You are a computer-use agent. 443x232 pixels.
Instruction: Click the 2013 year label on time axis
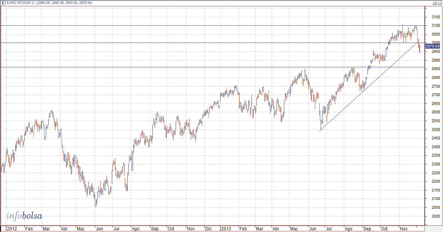(226, 228)
